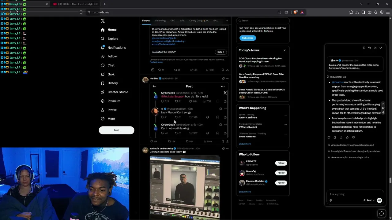Open Grok chat history icon
Screen dimensions: 392x220
point(364,48)
